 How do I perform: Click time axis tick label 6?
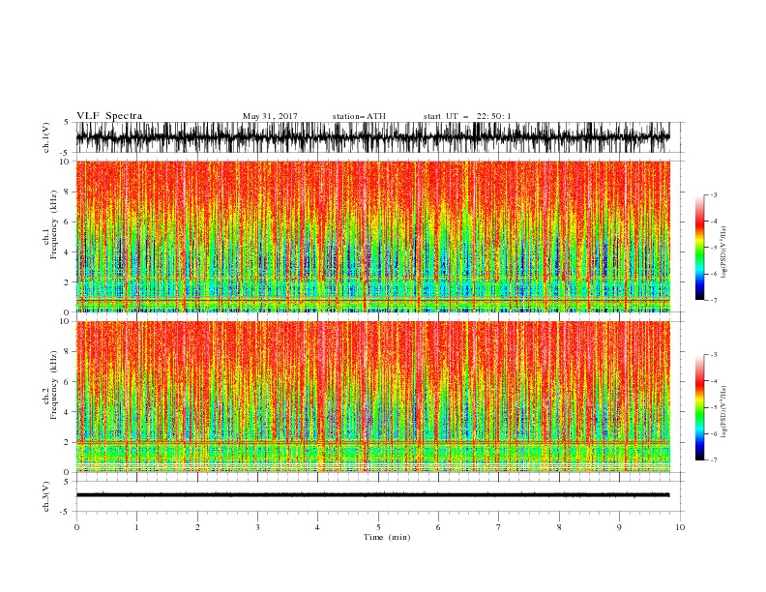[x=438, y=527]
